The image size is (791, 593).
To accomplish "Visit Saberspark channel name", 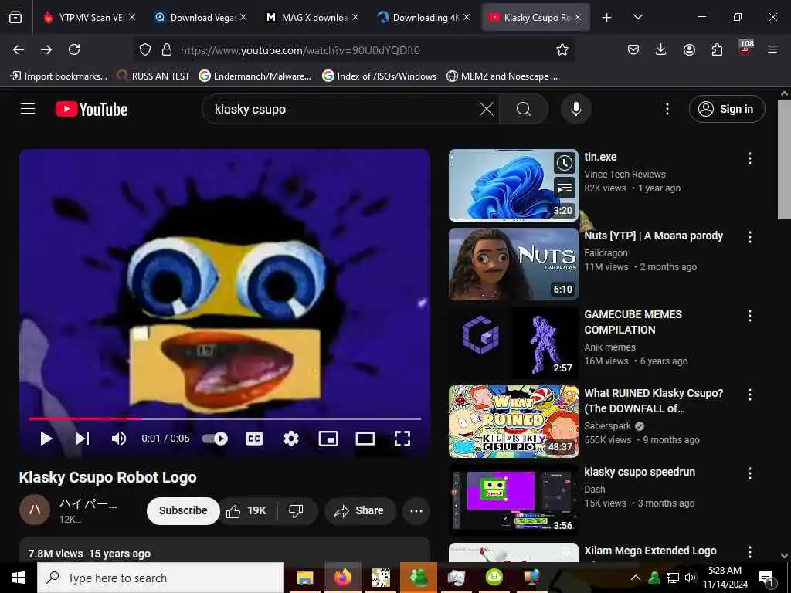I will pyautogui.click(x=607, y=426).
